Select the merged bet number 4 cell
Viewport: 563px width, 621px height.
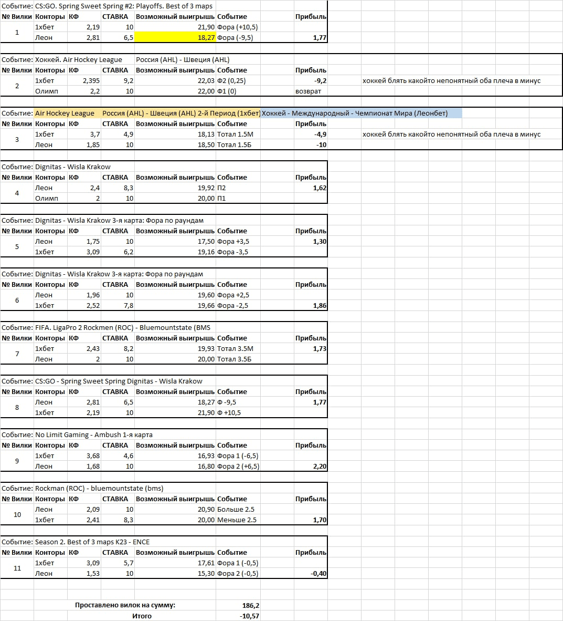[x=17, y=193]
